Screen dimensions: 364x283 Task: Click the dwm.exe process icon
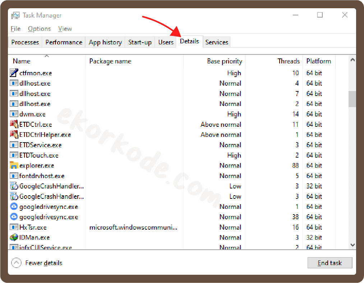click(14, 114)
